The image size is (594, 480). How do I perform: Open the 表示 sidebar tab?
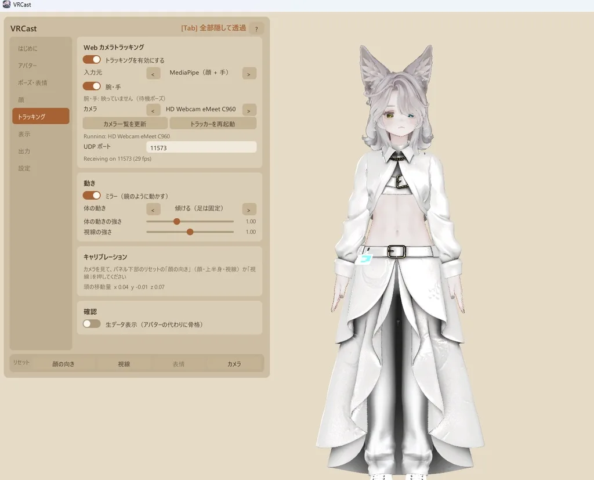[x=41, y=134]
